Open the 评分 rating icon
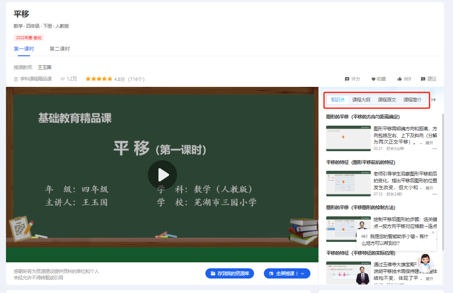This screenshot has width=453, height=293. pos(347,79)
